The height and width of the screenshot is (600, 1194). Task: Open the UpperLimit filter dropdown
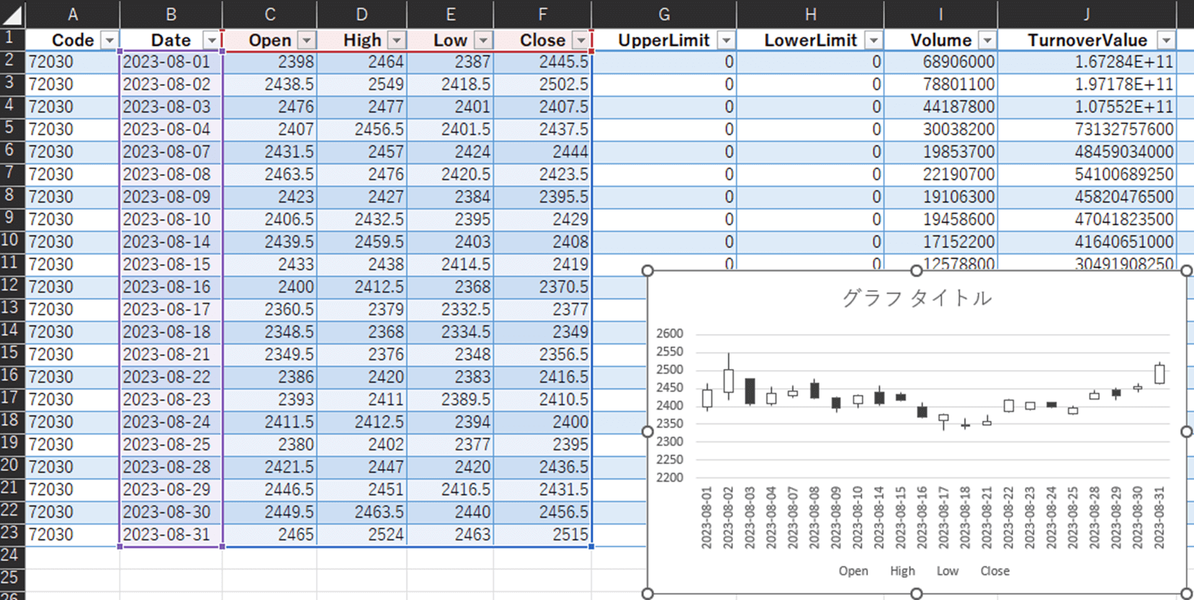tap(726, 40)
